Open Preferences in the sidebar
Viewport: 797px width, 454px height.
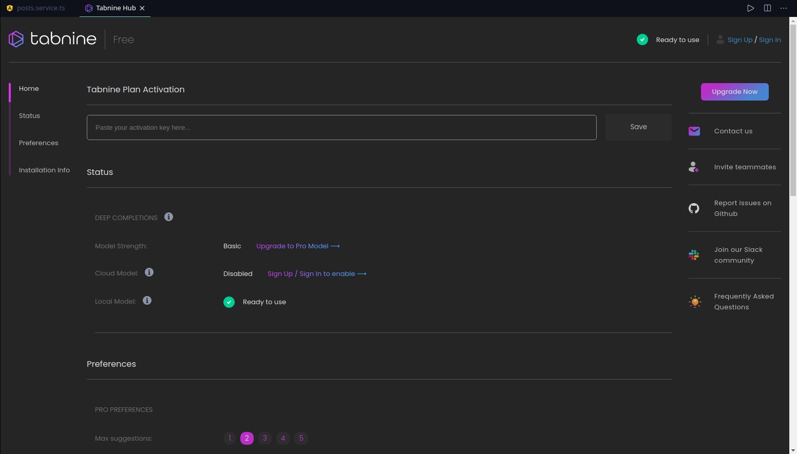pyautogui.click(x=39, y=143)
